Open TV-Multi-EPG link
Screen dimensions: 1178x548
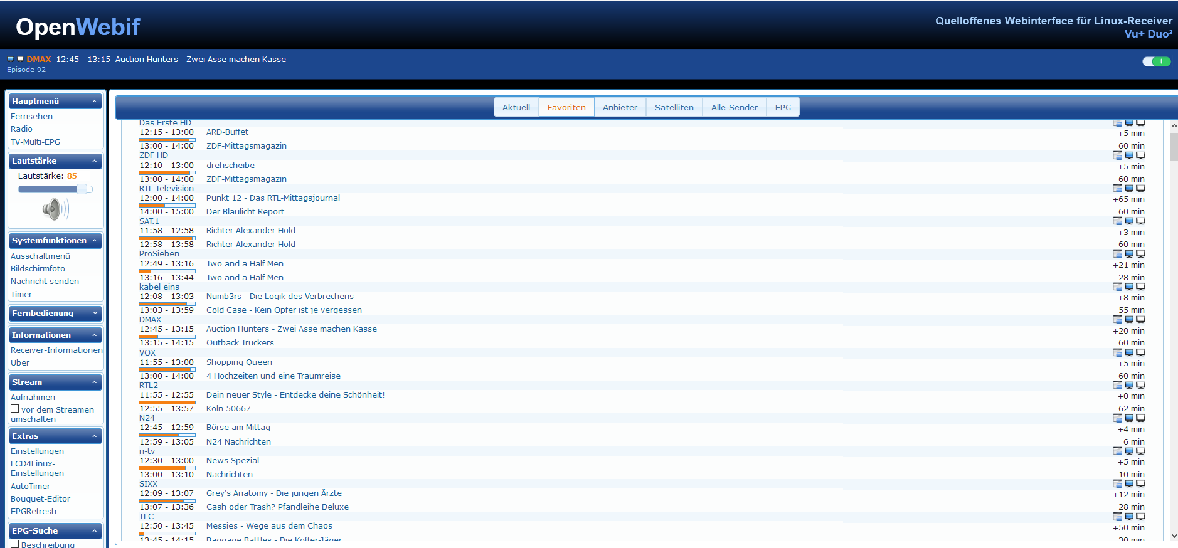click(x=35, y=142)
